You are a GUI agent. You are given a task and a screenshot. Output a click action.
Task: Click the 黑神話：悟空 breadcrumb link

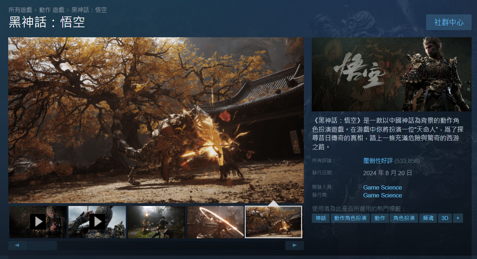click(x=89, y=10)
